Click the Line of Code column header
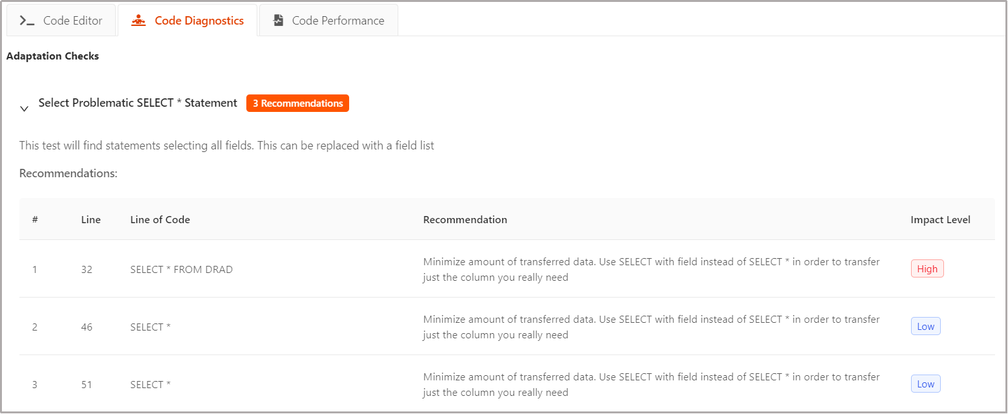The height and width of the screenshot is (414, 1008). click(160, 219)
